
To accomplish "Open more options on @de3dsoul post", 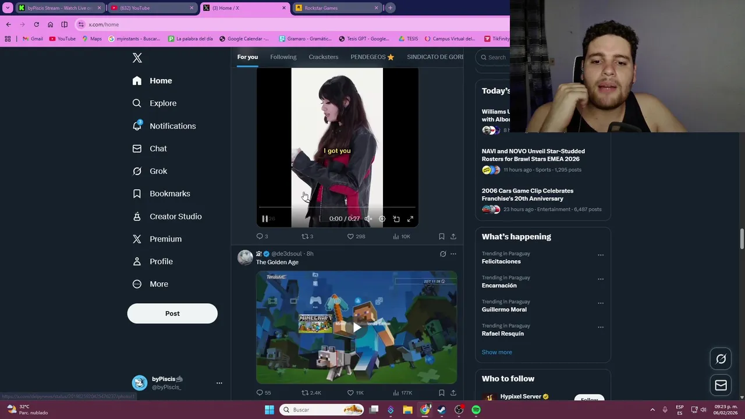I will (453, 254).
